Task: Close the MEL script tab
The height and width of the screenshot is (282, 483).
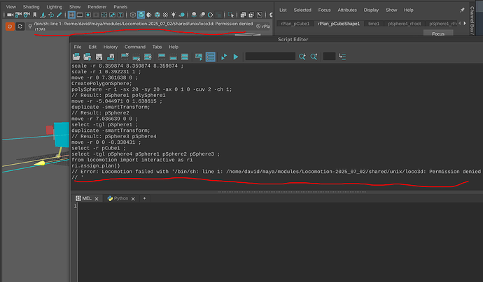Action: tap(97, 199)
